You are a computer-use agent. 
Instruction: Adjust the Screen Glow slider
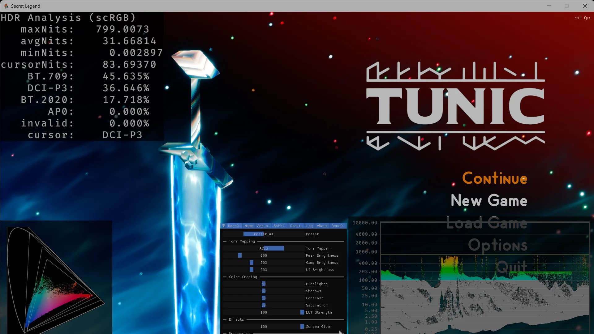tap(264, 327)
